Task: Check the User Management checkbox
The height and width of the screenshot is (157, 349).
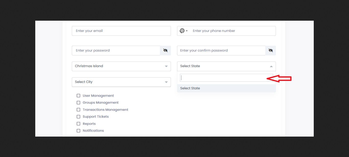Action: tap(78, 96)
